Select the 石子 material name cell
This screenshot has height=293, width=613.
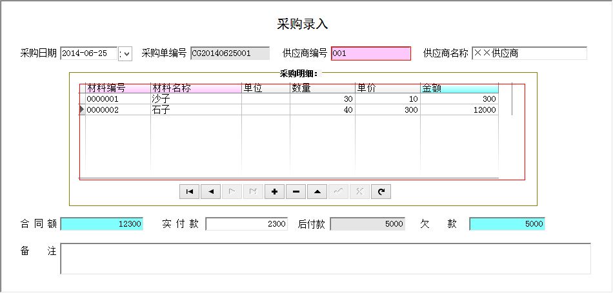196,110
